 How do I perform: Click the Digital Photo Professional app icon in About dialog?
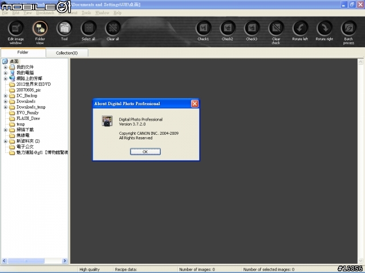coord(107,121)
